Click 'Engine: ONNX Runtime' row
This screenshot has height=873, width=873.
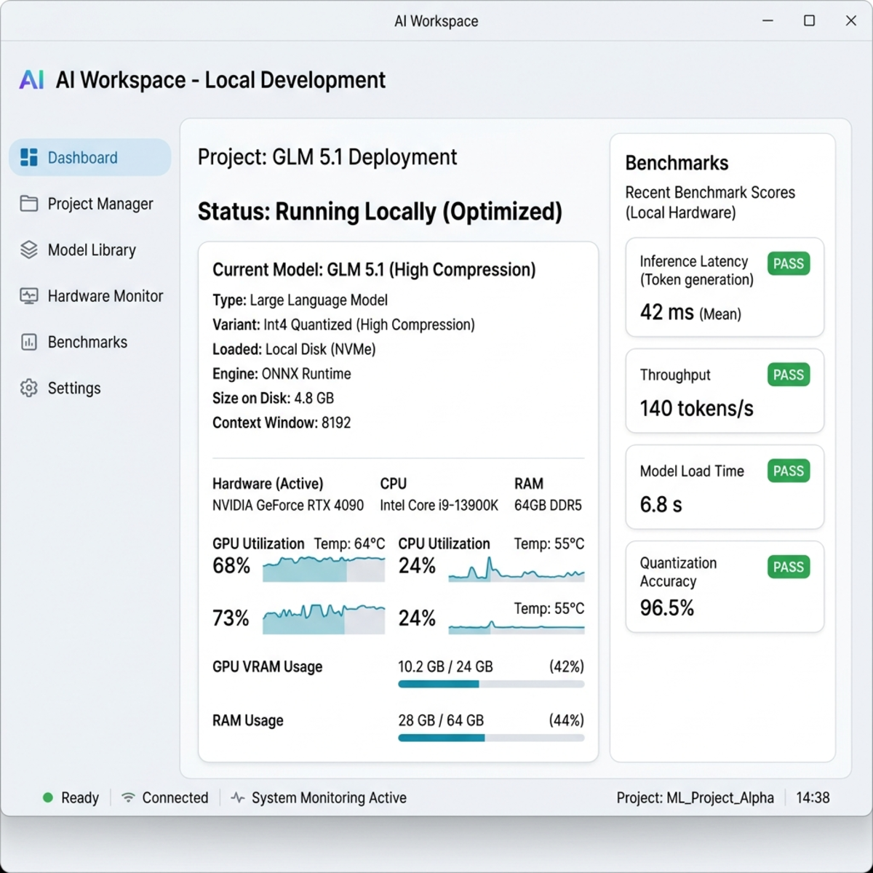282,374
